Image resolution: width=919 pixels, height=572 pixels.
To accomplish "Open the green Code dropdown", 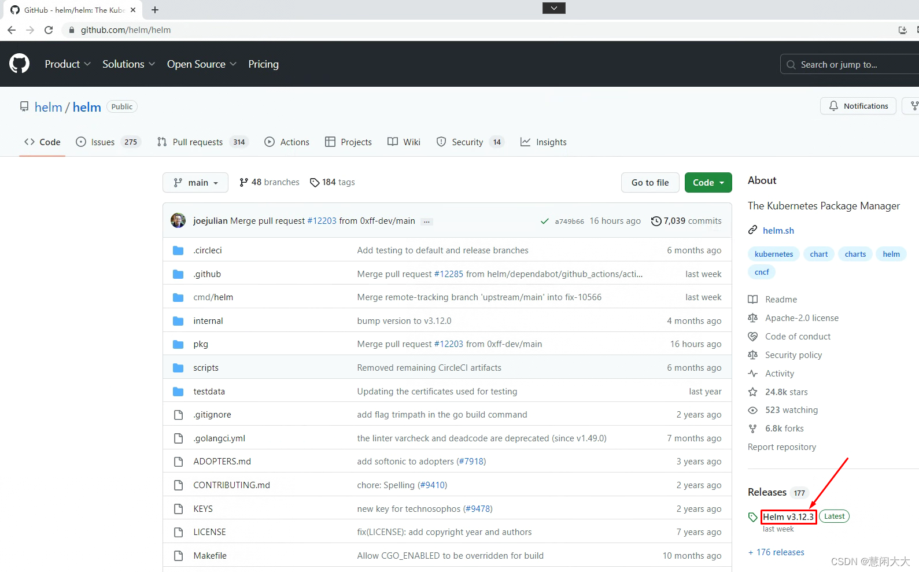I will [708, 183].
